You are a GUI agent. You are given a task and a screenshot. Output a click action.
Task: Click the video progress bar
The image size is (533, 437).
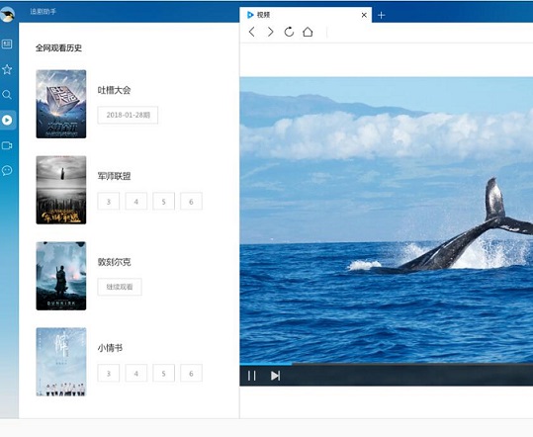point(386,364)
